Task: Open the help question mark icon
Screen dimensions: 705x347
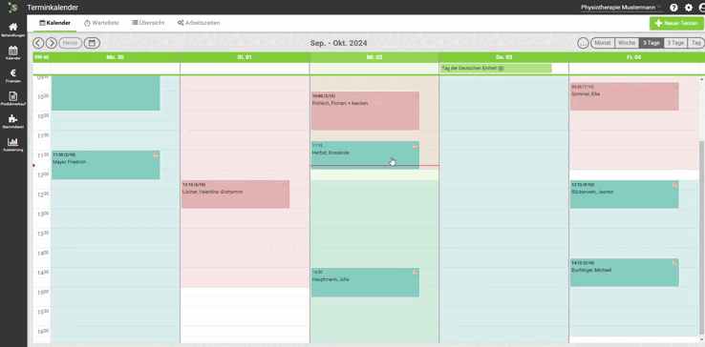Action: point(673,8)
